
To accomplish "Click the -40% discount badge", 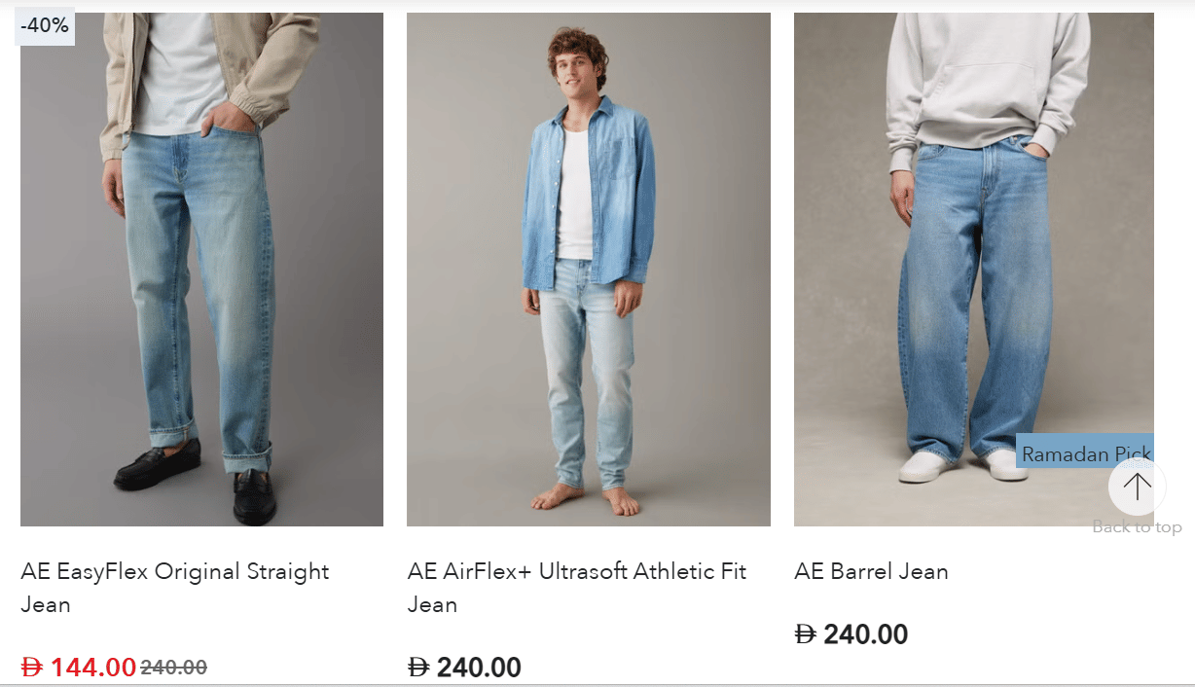I will click(45, 26).
